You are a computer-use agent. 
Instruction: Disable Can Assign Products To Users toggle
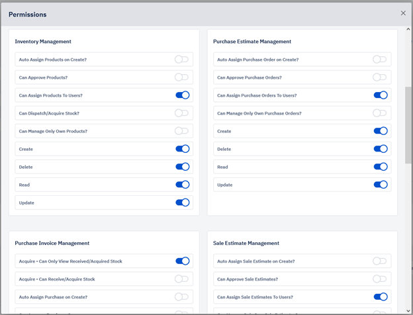(x=183, y=95)
